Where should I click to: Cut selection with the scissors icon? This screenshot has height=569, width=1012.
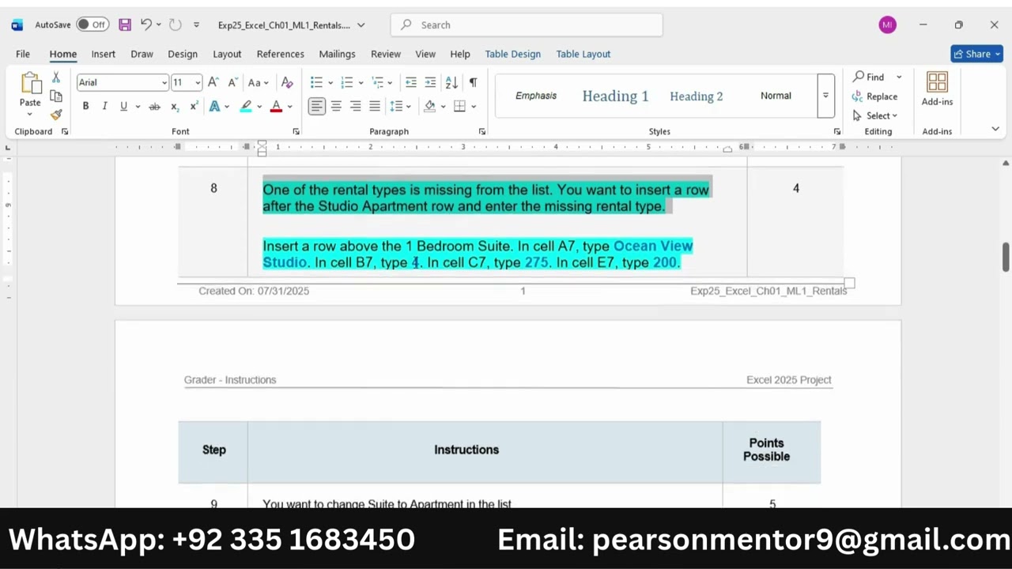(55, 77)
